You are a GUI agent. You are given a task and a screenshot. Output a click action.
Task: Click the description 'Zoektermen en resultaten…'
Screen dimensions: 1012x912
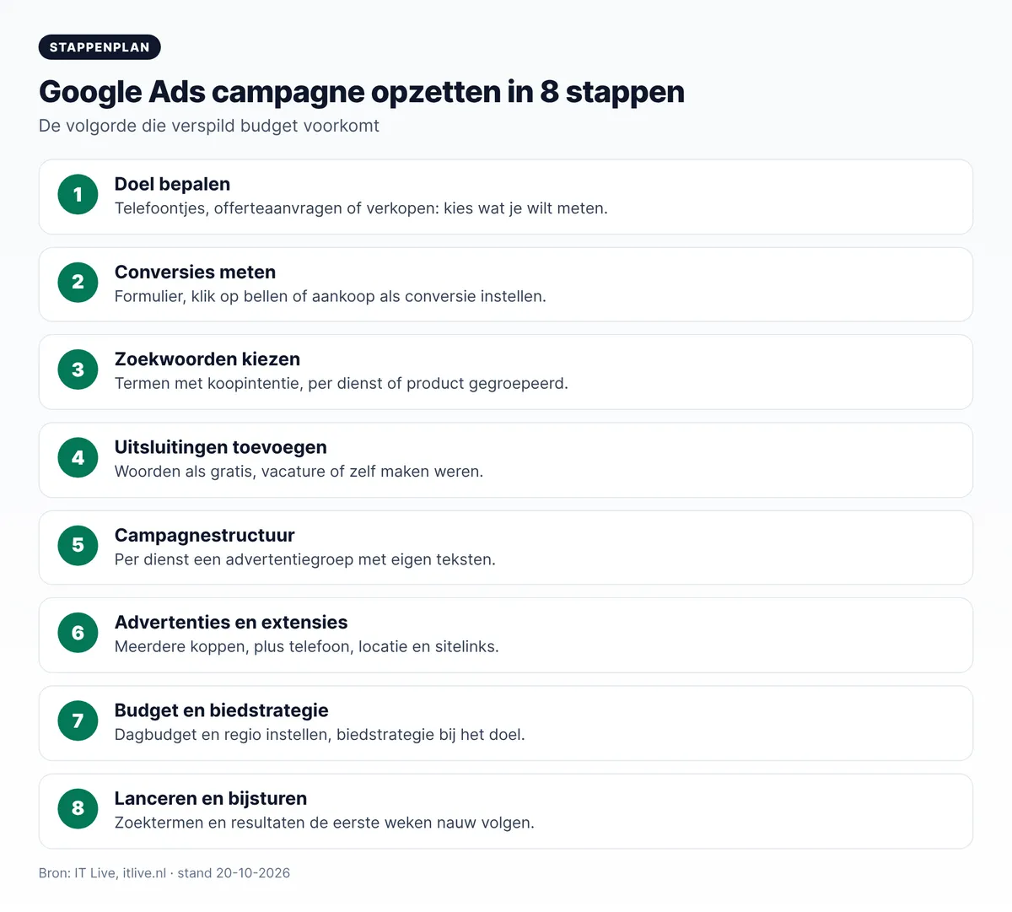pos(325,823)
